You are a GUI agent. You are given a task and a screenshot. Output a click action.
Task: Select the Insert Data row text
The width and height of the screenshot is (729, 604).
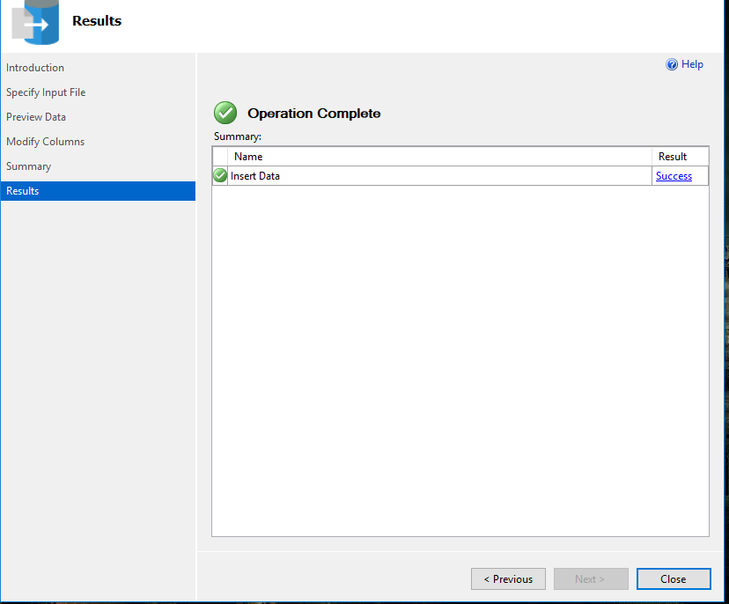coord(255,176)
